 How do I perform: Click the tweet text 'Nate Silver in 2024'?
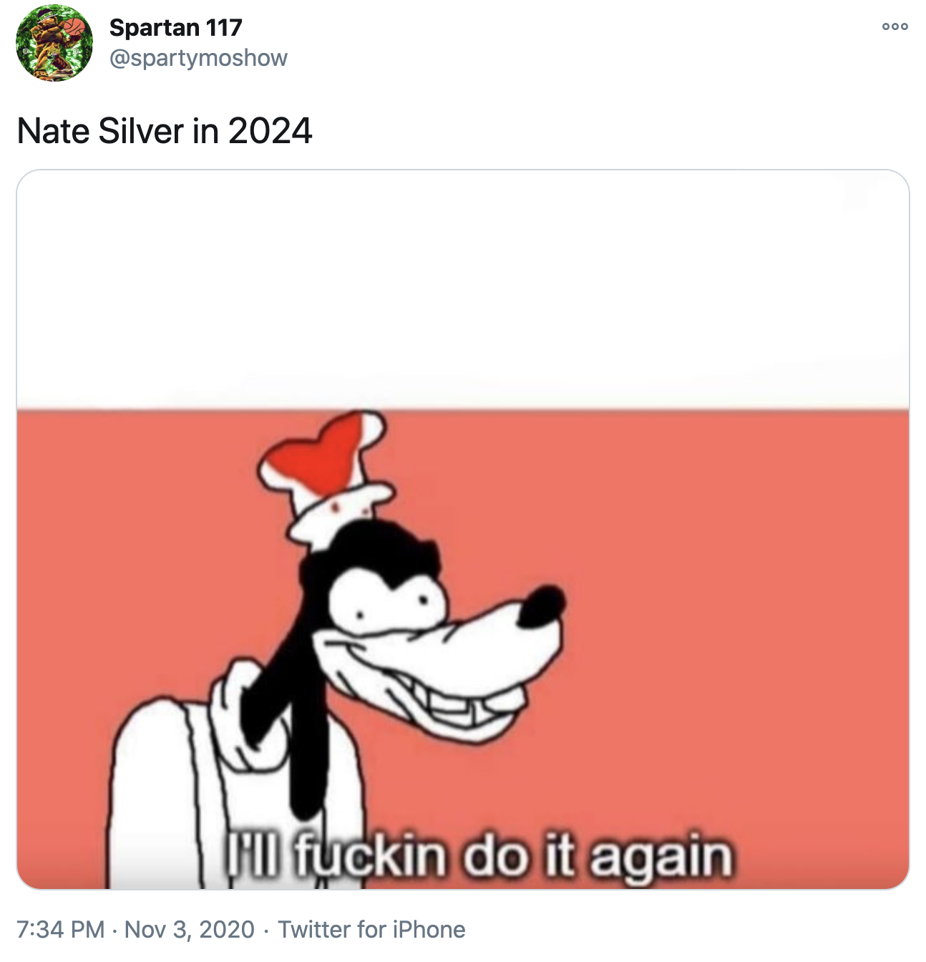165,131
